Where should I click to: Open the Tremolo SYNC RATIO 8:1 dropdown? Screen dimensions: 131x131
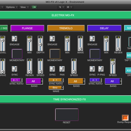pyautogui.click(x=56, y=80)
